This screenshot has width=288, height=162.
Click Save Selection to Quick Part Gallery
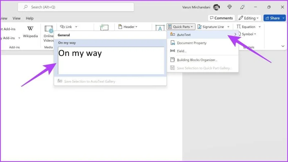click(203, 68)
